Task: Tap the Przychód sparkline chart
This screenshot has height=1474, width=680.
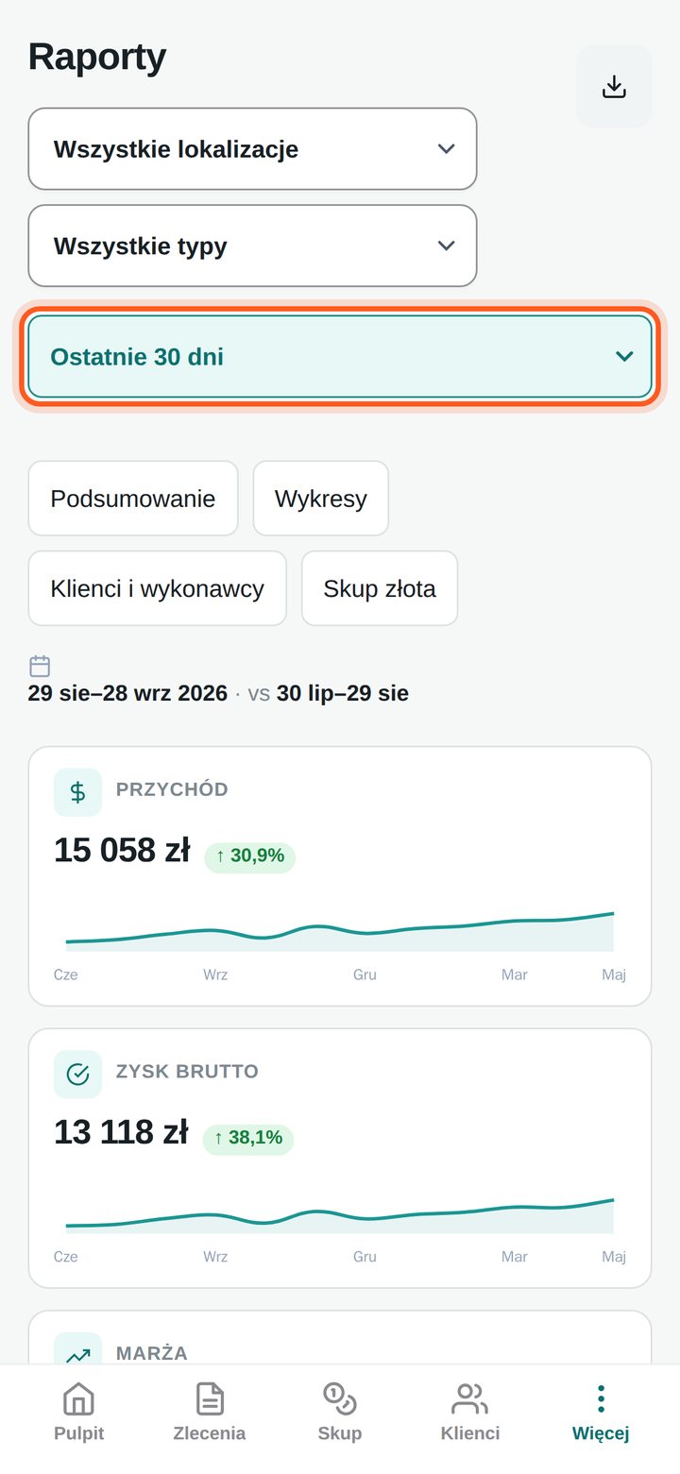Action: [340, 932]
